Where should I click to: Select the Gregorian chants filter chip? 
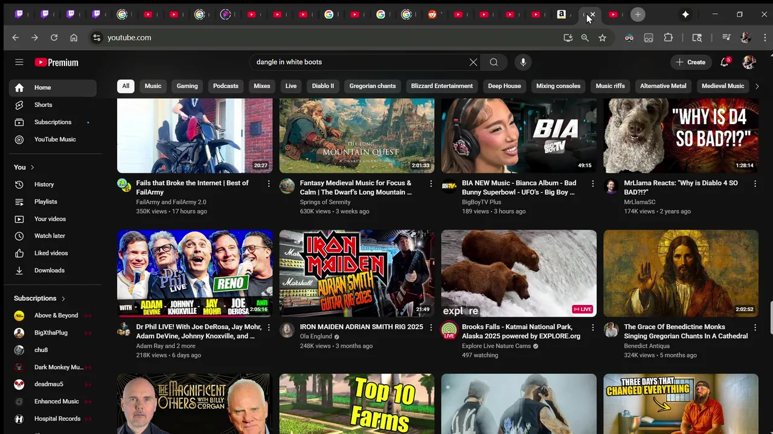(x=373, y=86)
